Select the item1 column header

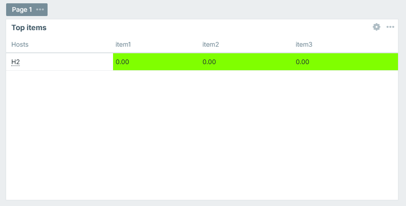click(123, 44)
